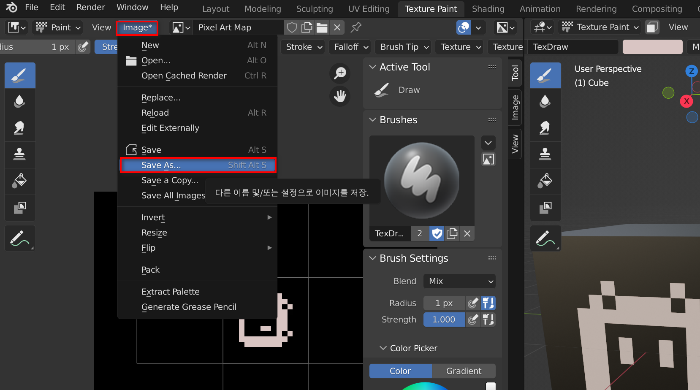Open the Image sidebar tab

[515, 108]
